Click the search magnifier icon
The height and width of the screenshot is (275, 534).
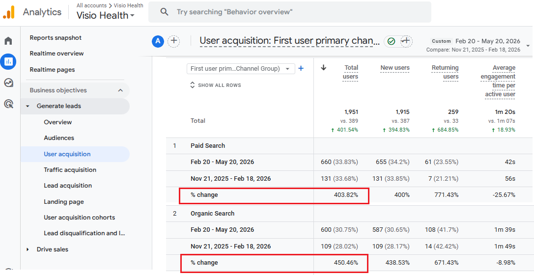coord(164,12)
